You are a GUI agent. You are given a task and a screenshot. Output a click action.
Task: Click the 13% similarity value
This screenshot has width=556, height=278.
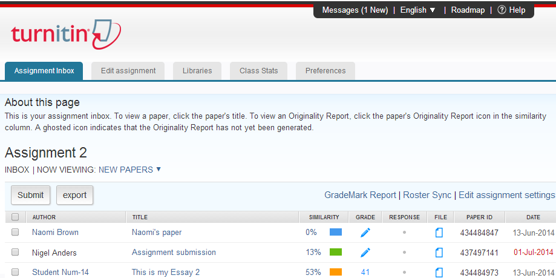pos(313,252)
